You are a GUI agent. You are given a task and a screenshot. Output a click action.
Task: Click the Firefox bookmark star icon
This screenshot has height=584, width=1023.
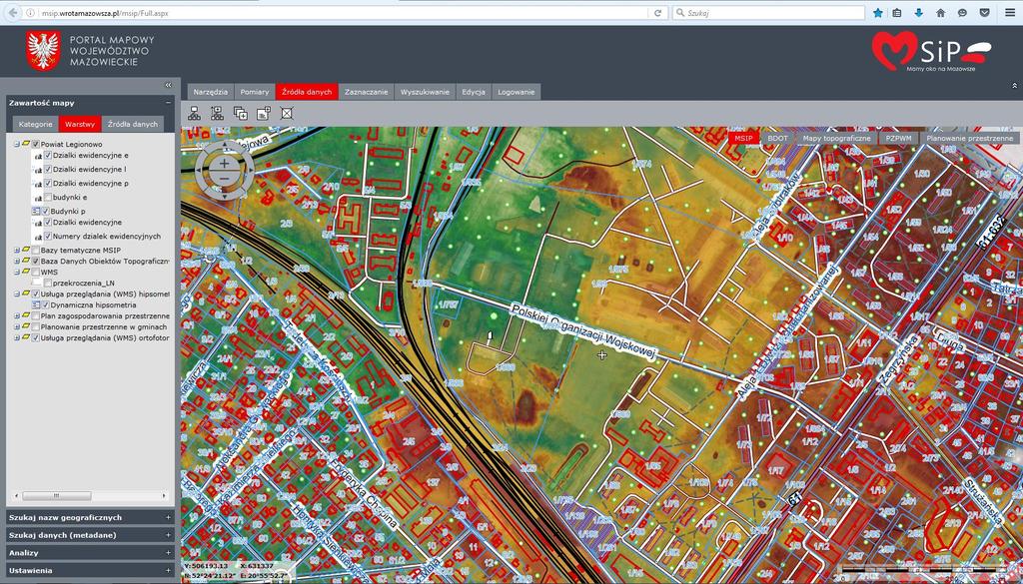878,12
